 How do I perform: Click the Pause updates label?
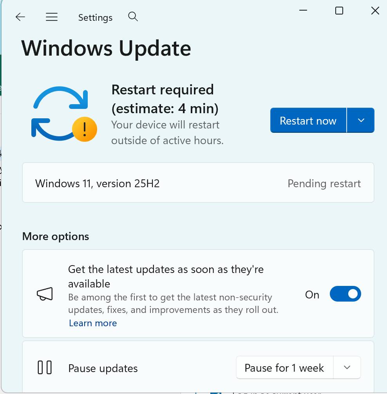tap(103, 368)
